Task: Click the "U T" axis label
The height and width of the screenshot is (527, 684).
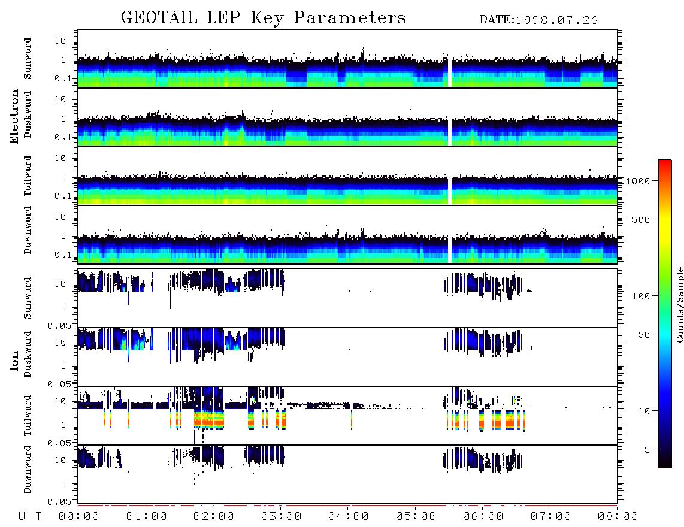Action: (30, 517)
